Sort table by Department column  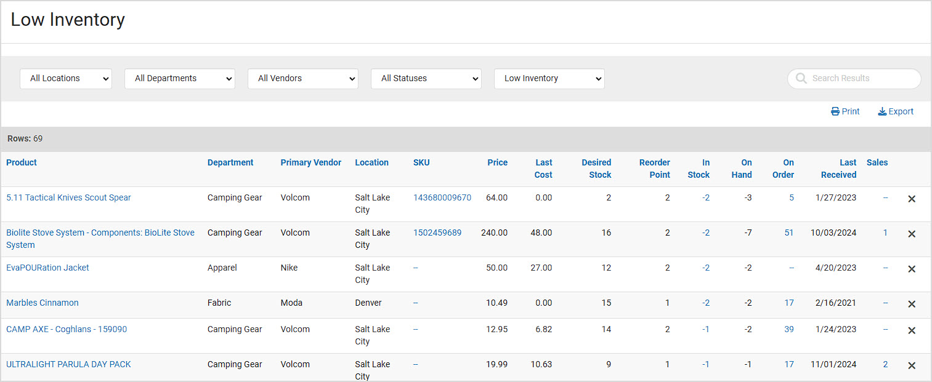230,162
